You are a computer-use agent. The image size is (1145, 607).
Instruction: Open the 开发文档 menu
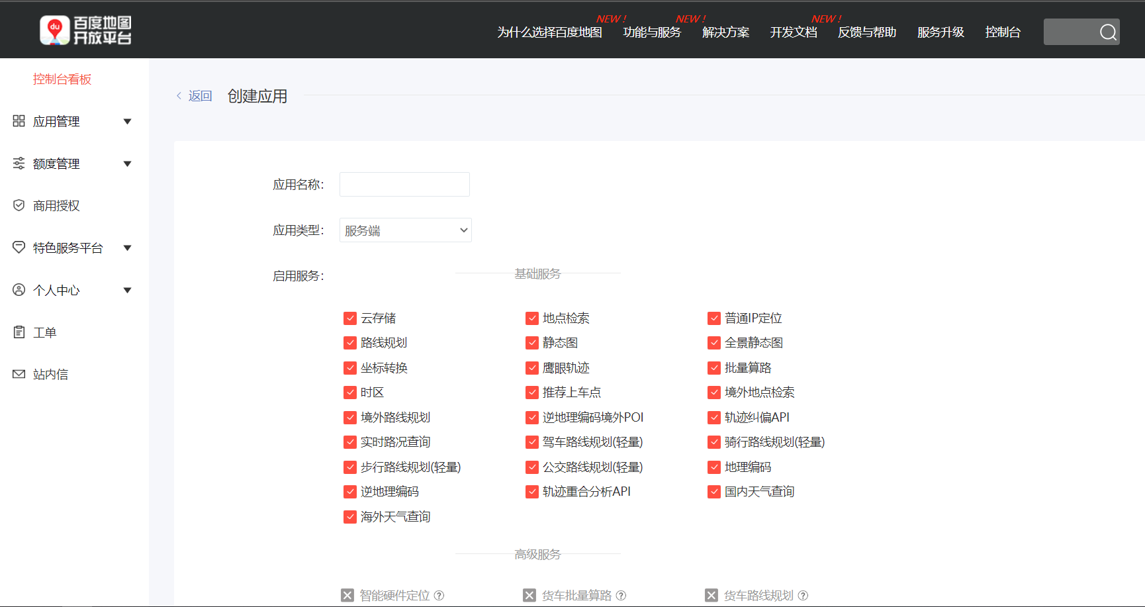click(x=794, y=32)
